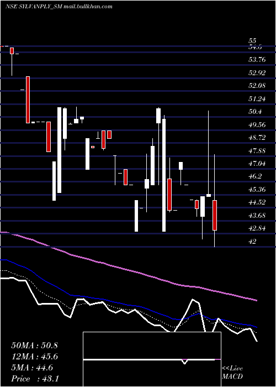
Task: Click the 49.56 price axis label
Action: click(257, 124)
